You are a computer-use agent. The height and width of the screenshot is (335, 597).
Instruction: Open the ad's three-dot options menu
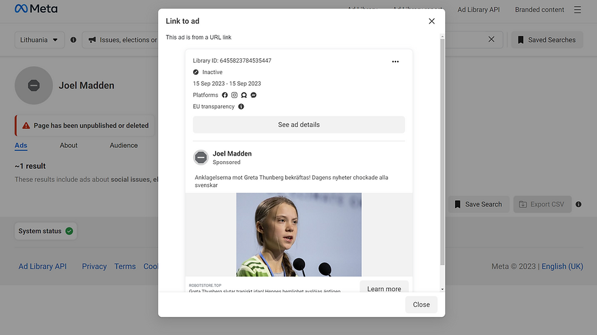pyautogui.click(x=395, y=61)
